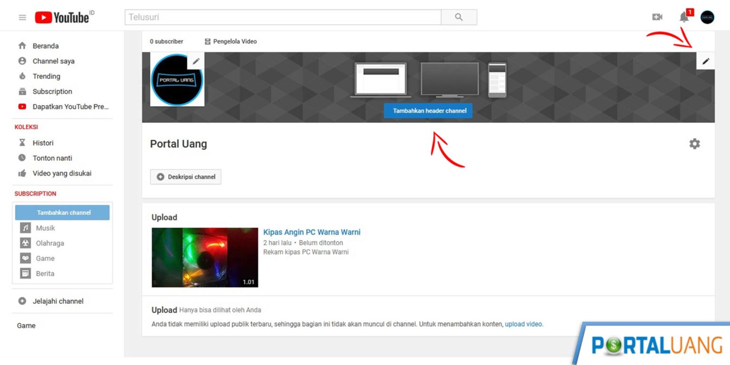The image size is (730, 365).
Task: Click the Trending flame icon
Action: pos(22,76)
